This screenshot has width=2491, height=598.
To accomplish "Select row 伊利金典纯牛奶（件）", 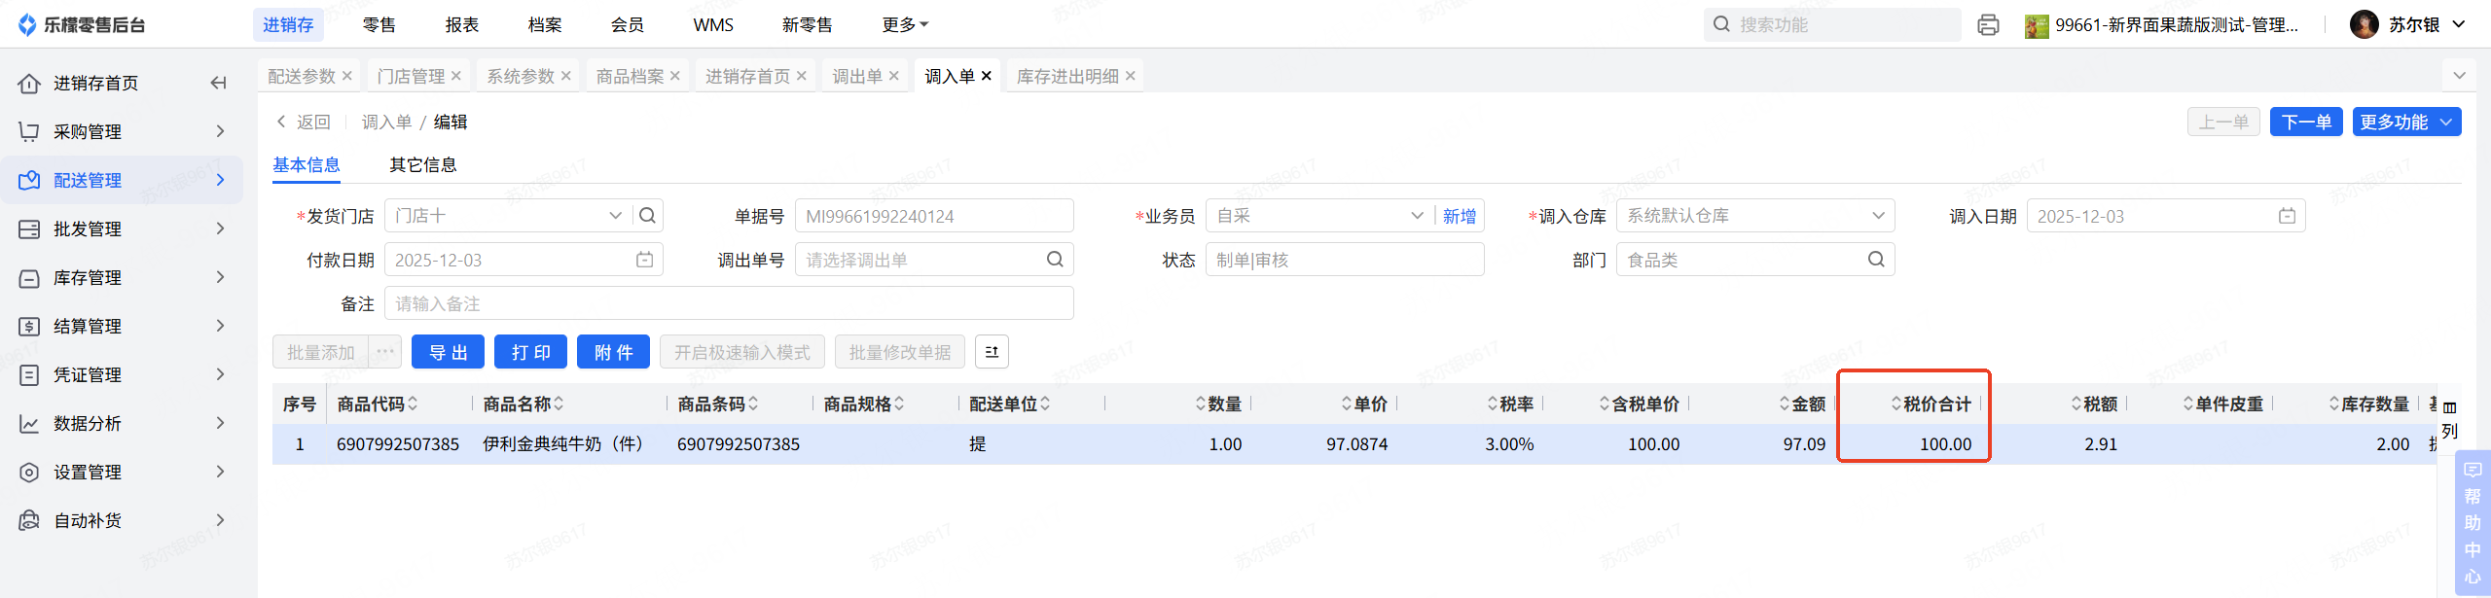I will pos(1353,444).
